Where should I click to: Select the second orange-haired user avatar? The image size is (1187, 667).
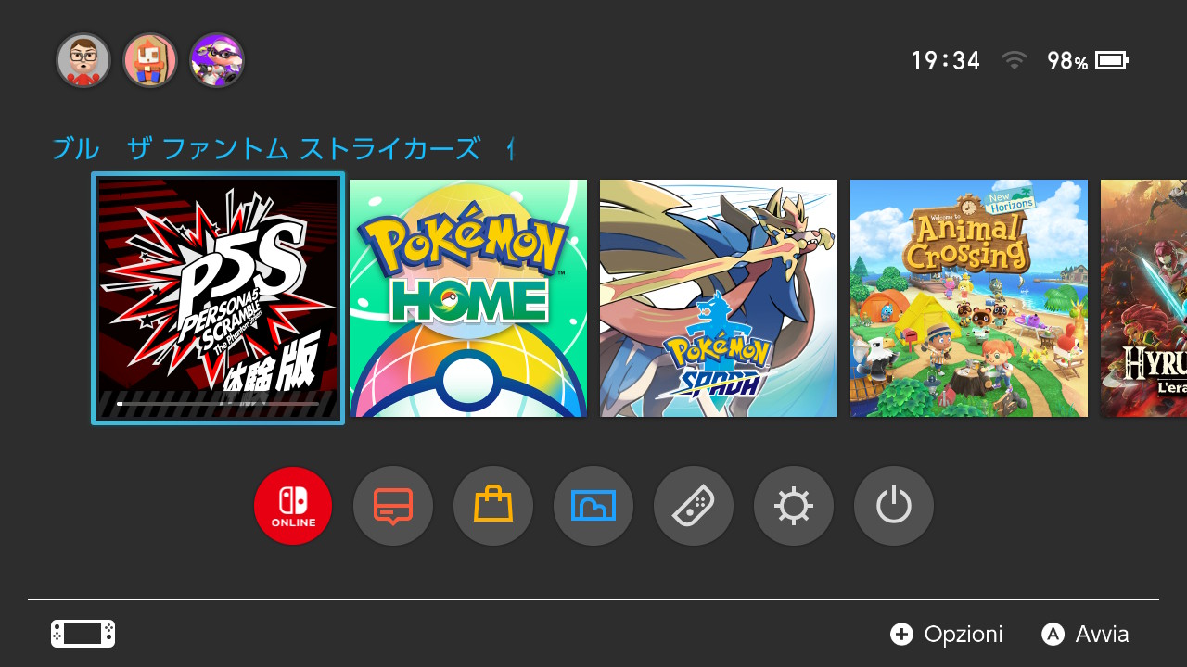click(150, 61)
